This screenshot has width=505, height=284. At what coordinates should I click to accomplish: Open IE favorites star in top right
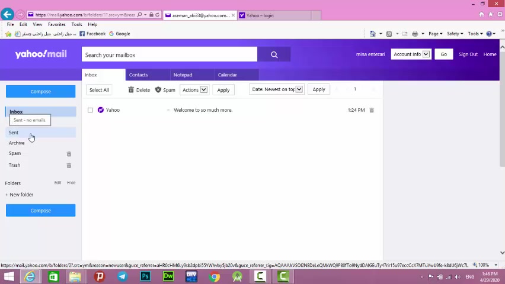tap(491, 14)
